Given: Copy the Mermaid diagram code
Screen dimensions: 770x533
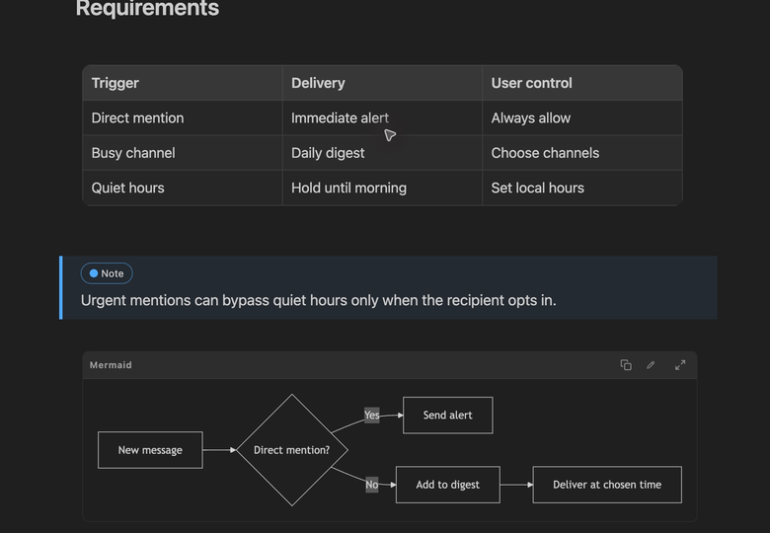Looking at the screenshot, I should pyautogui.click(x=626, y=364).
